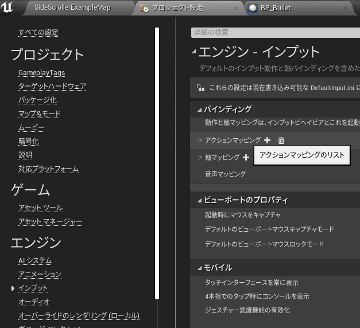Viewport: 360px width, 328px height.
Task: Click the unlocked padlock icon beside DefaultInput.ini notice
Action: point(200,88)
